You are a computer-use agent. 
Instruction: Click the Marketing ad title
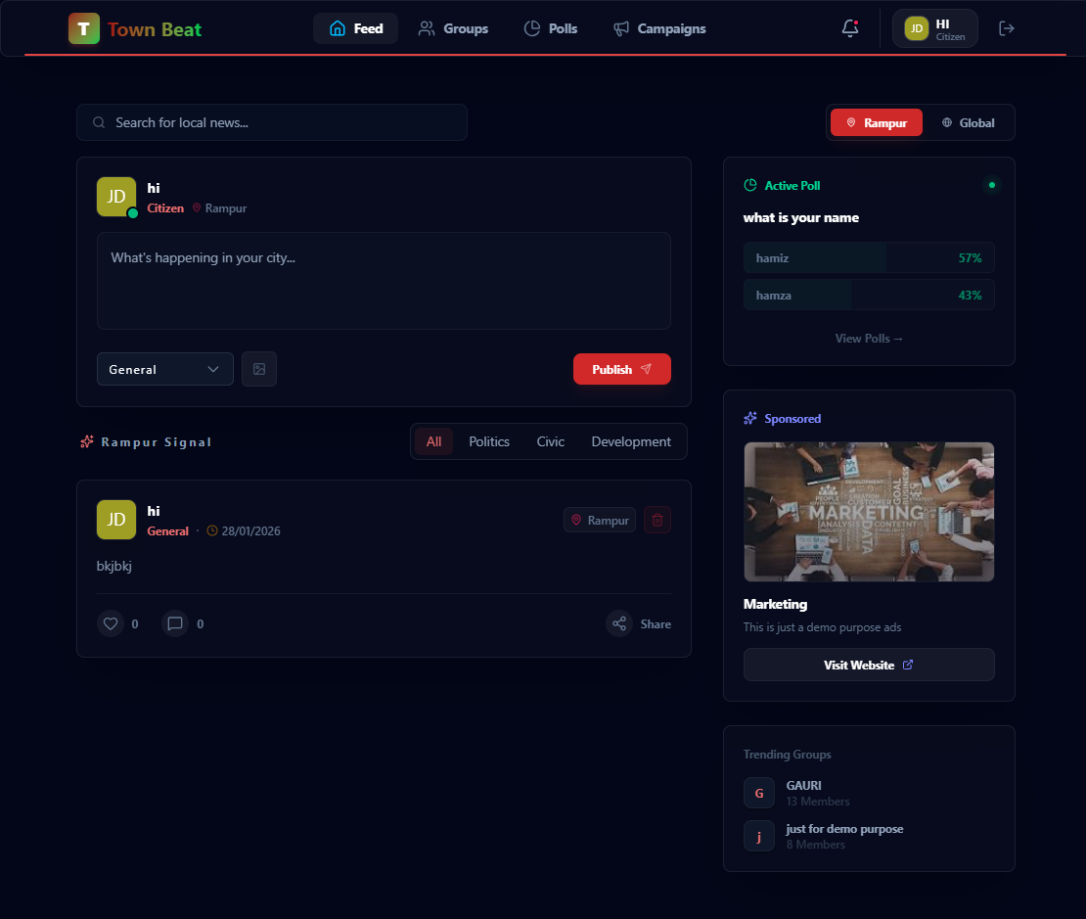tap(775, 605)
